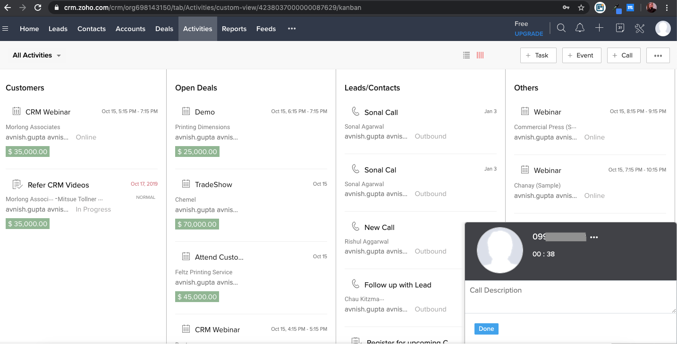
Task: Open the Feeds tab
Action: pos(266,29)
